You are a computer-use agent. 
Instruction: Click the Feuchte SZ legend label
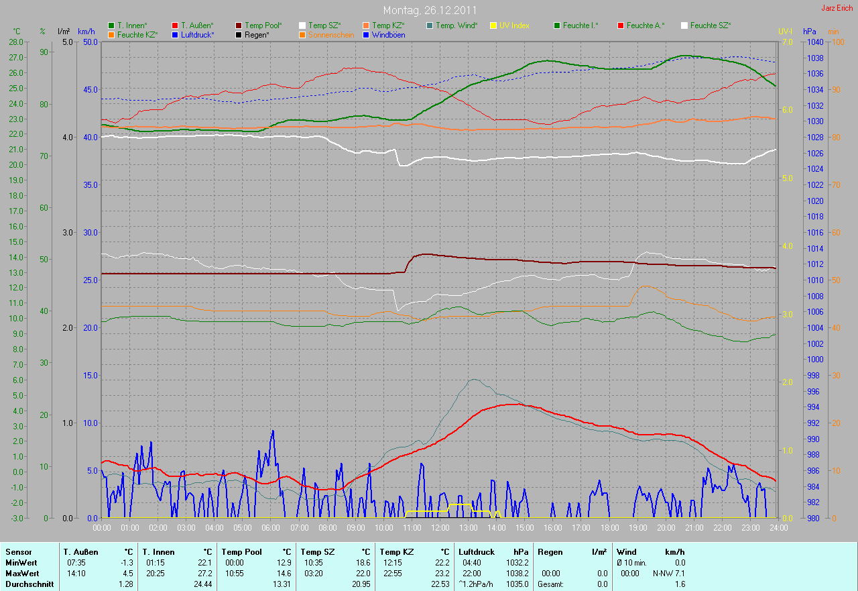[711, 25]
